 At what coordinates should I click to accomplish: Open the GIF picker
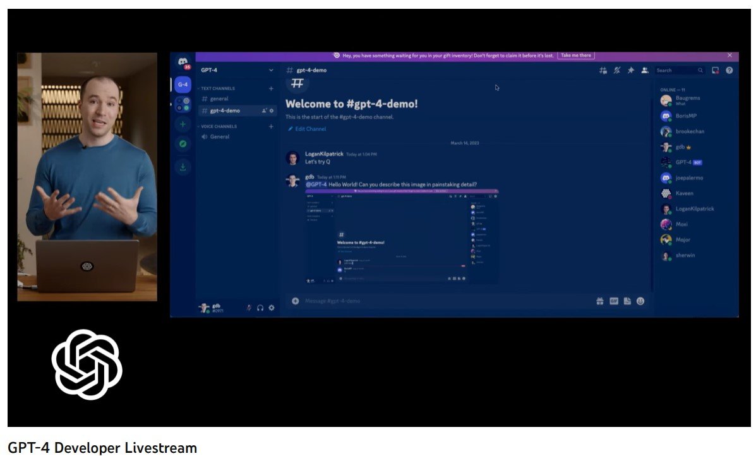(614, 301)
